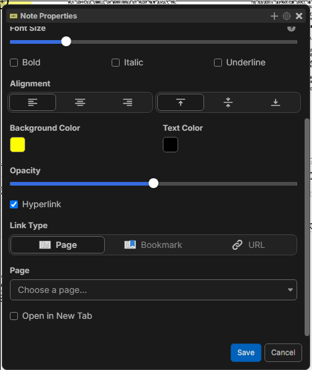Open the yellow Background Color swatch
This screenshot has height=370, width=312.
point(17,145)
